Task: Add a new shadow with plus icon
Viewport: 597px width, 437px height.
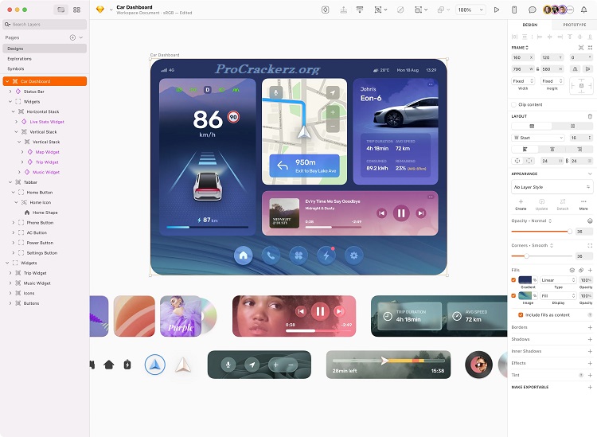Action: coord(590,339)
